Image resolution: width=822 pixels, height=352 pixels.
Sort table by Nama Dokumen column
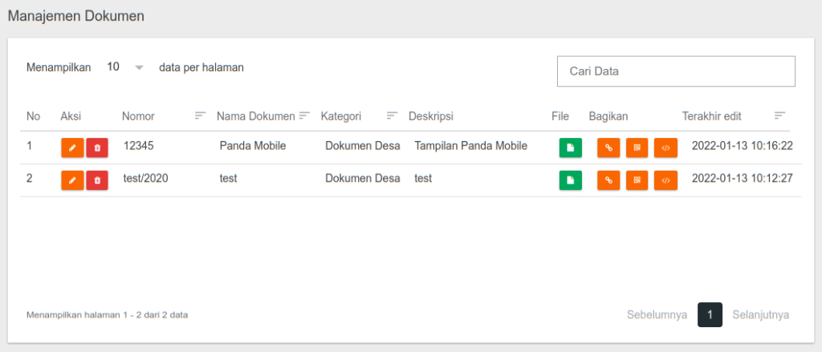(x=305, y=115)
